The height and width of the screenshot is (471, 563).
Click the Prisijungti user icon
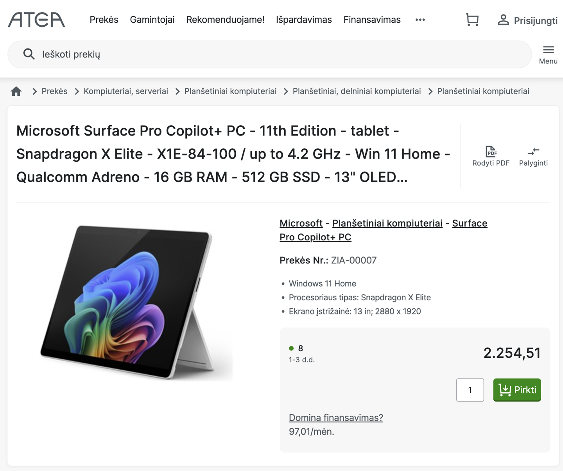click(x=503, y=20)
